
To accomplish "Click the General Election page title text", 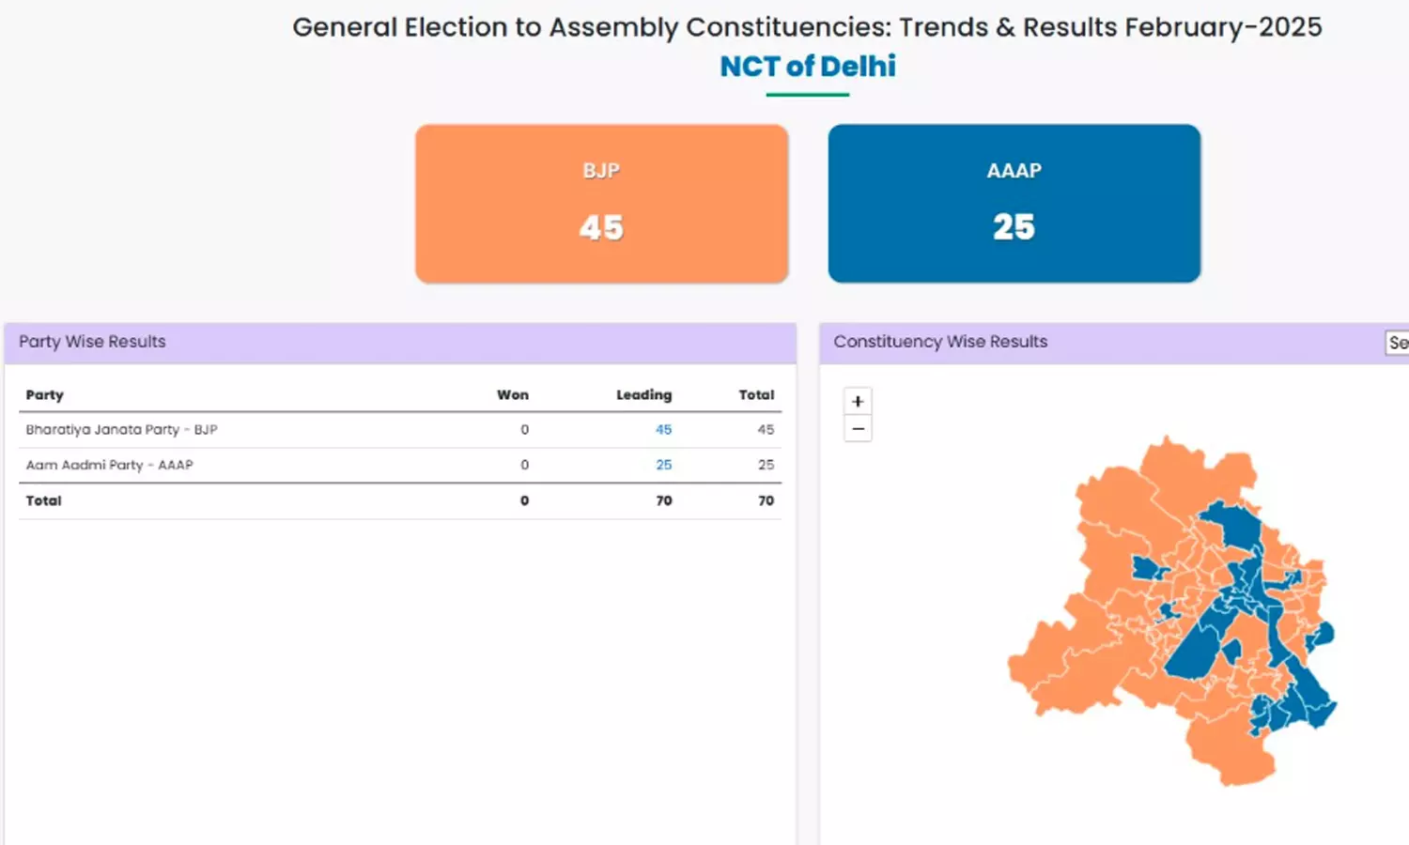I will (807, 27).
